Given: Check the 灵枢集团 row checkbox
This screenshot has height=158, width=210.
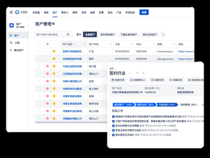Looking at the screenshot, I should click(40, 59).
